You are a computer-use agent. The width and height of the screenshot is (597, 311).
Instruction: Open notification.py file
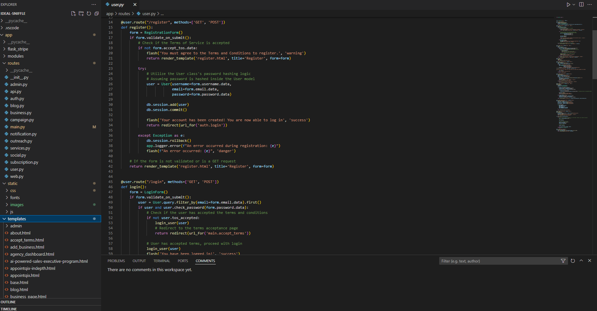click(51, 134)
